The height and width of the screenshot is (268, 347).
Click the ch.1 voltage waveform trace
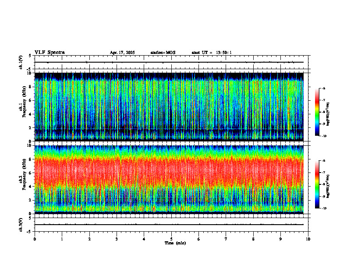click(x=169, y=62)
